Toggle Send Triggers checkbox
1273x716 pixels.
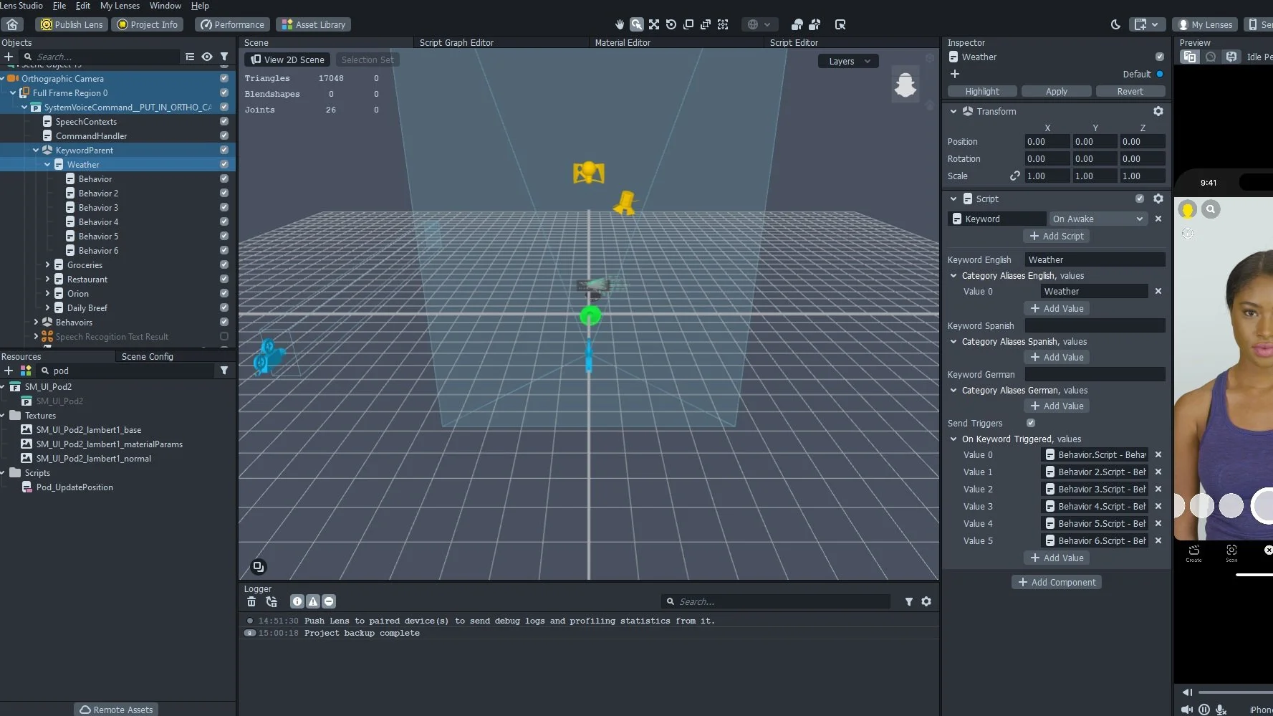[x=1031, y=423]
